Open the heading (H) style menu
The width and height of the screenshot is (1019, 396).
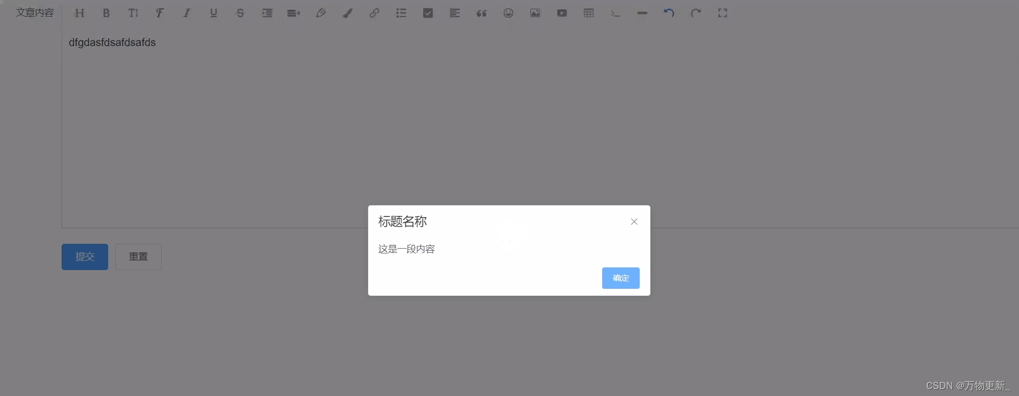(x=80, y=13)
